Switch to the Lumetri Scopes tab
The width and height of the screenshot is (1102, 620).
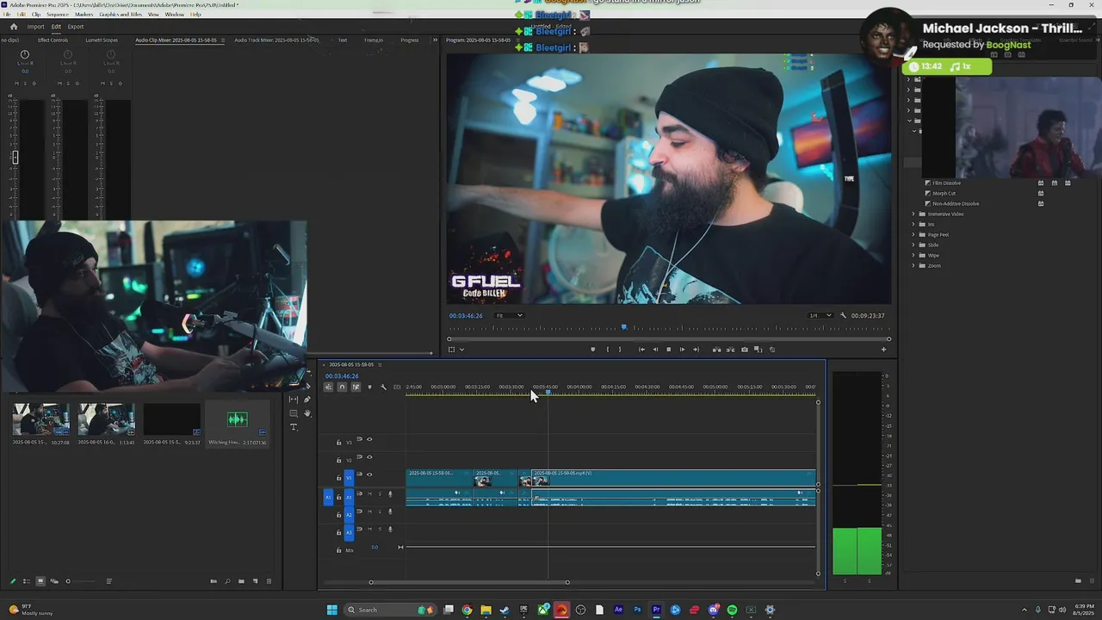pos(102,40)
